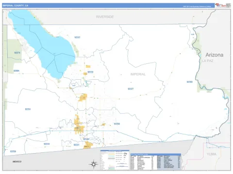233x174 pixels.
Task: Click the MEXICO label
Action: pyautogui.click(x=17, y=161)
